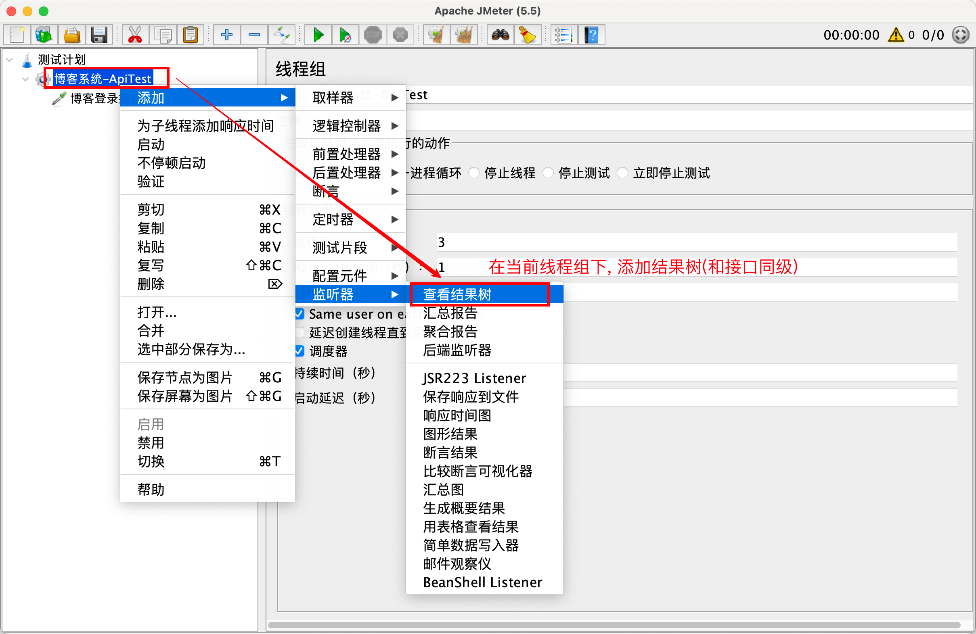Click the Reset Search broom icon
The height and width of the screenshot is (634, 976).
coord(528,35)
